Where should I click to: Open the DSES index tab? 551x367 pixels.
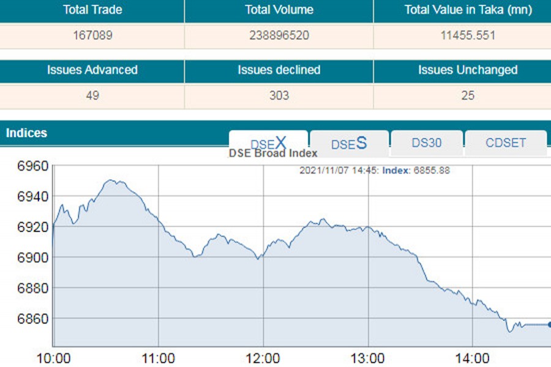[x=349, y=144]
